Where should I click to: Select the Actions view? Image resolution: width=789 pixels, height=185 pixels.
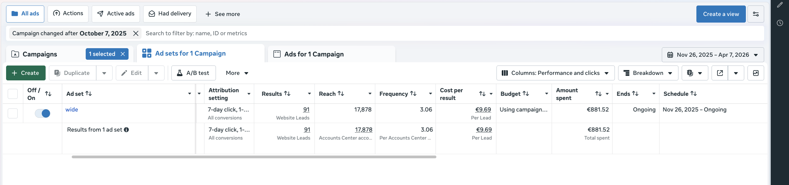68,14
